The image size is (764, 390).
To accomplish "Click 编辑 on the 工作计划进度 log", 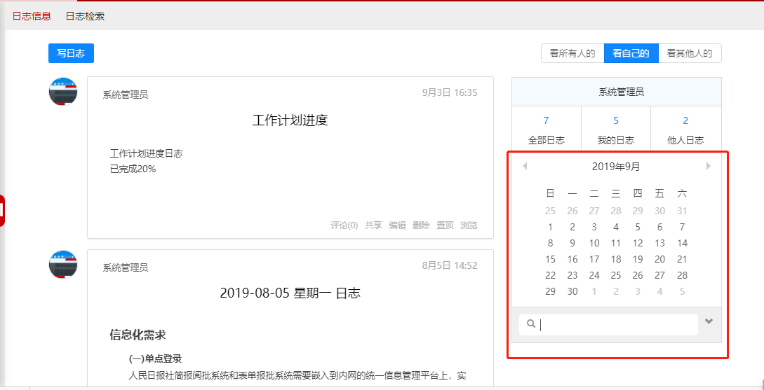I will (397, 225).
